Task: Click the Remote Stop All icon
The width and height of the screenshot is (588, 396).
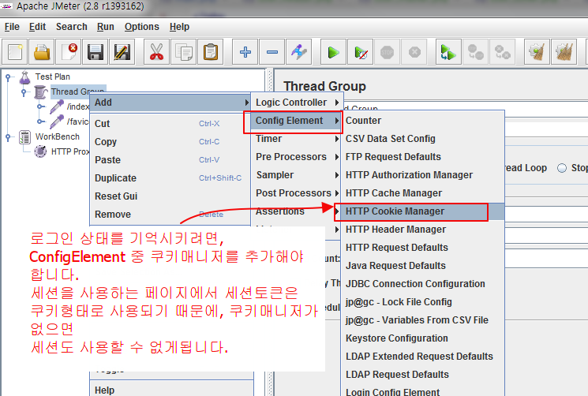Action: tap(475, 52)
